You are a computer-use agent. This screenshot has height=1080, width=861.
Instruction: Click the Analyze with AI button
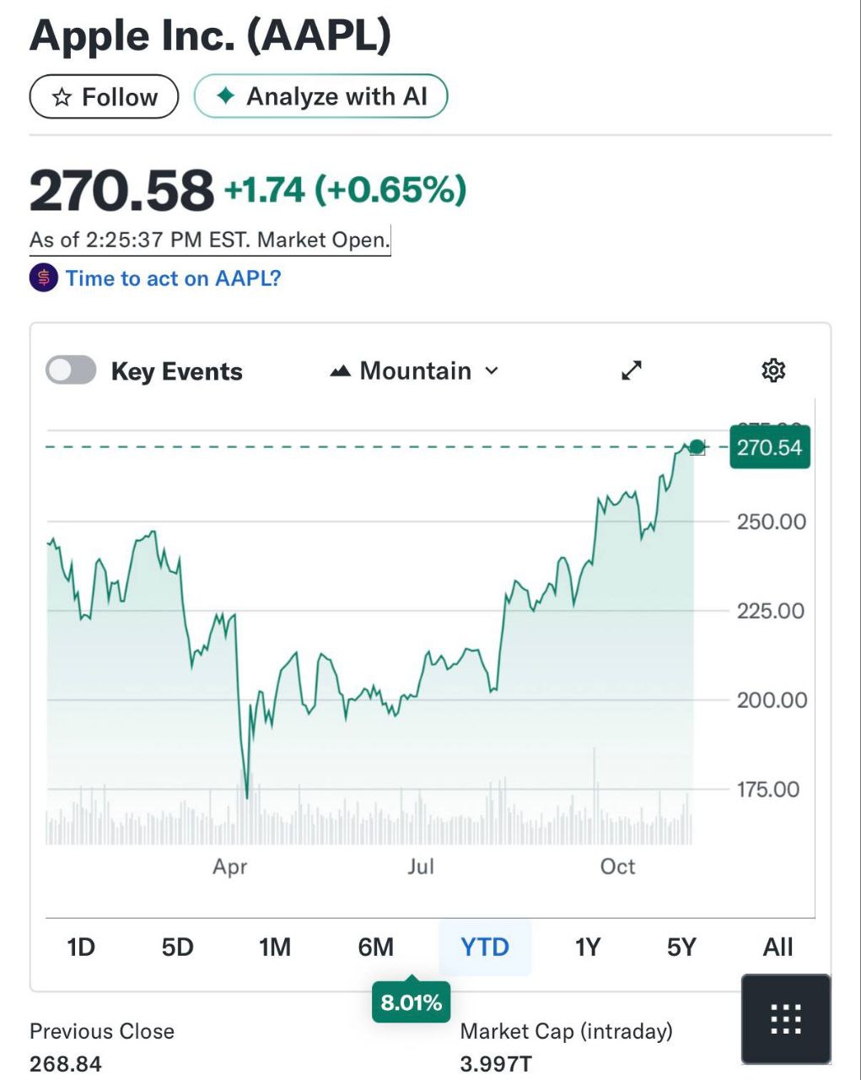coord(320,96)
